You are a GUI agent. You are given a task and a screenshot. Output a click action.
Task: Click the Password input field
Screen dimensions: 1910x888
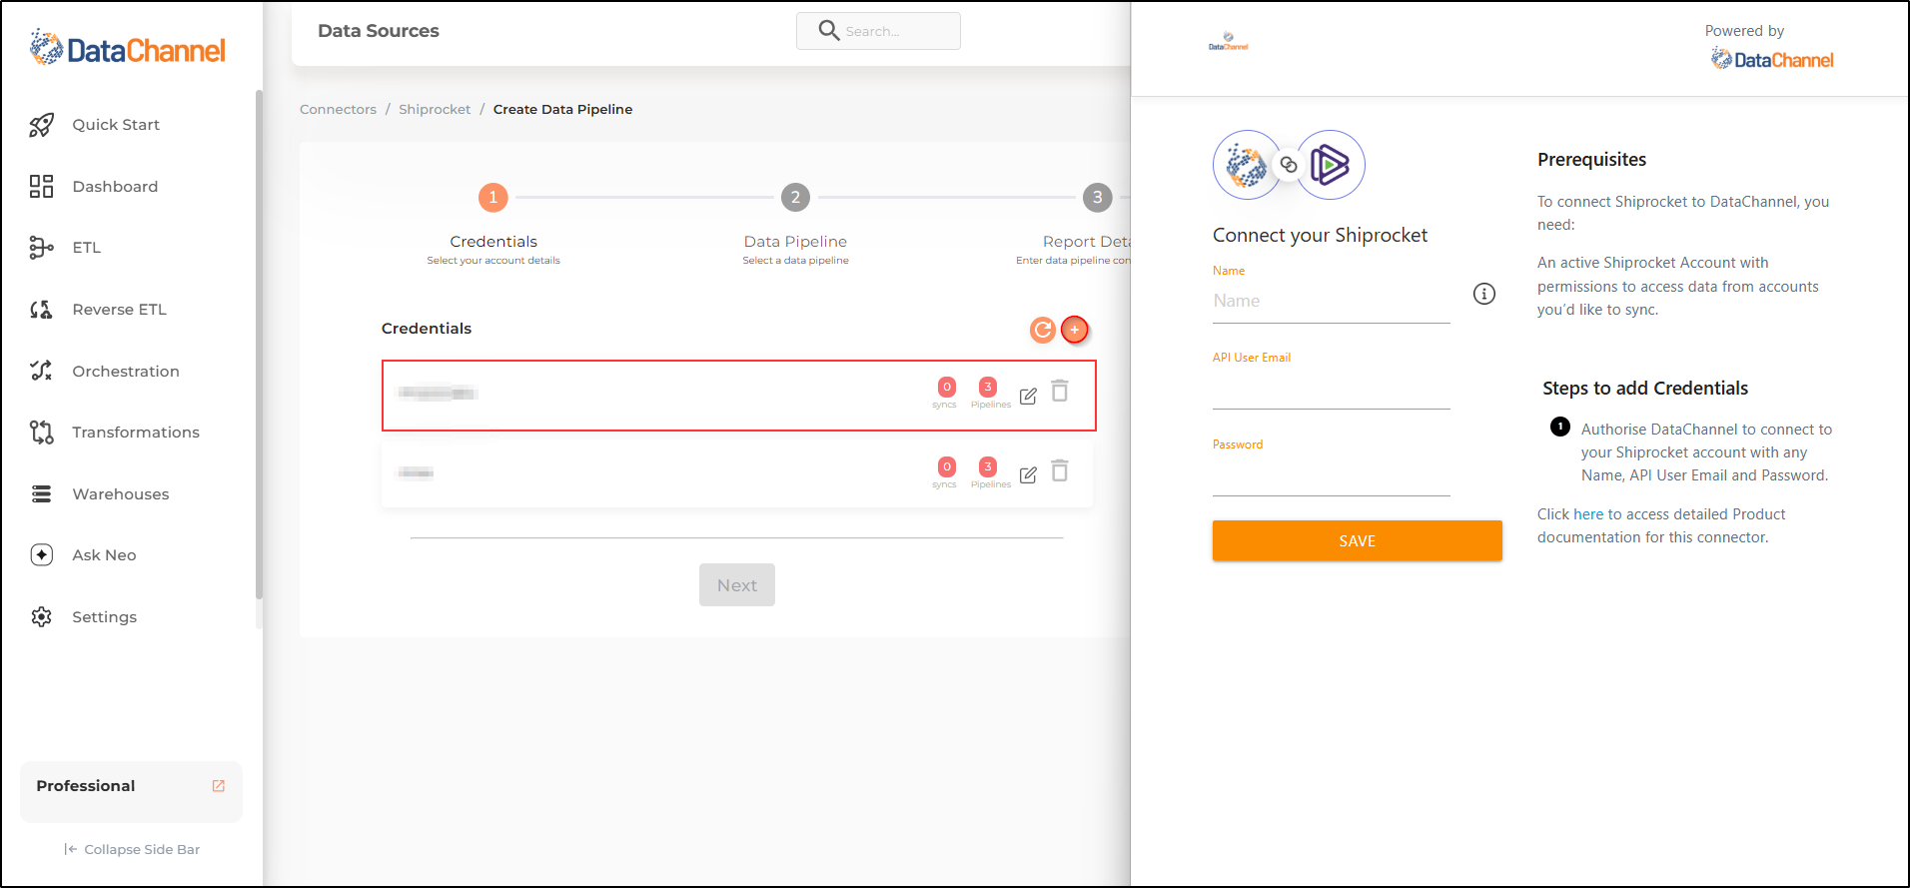pos(1331,475)
